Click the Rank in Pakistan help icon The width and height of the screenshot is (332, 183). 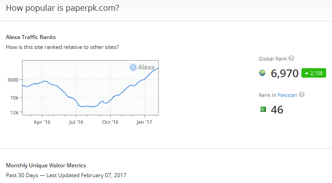(301, 95)
